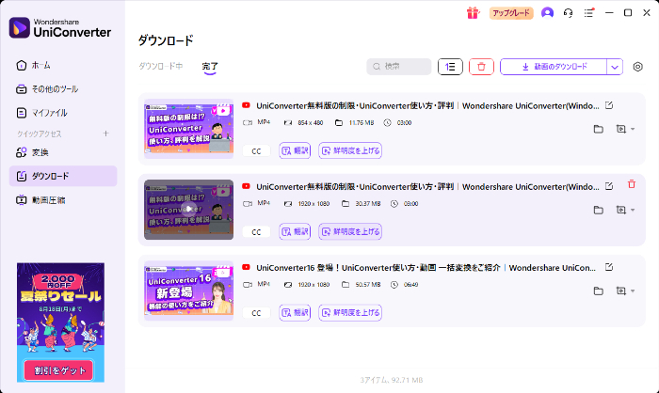Click CC button on UniConverter16 video

pyautogui.click(x=256, y=313)
